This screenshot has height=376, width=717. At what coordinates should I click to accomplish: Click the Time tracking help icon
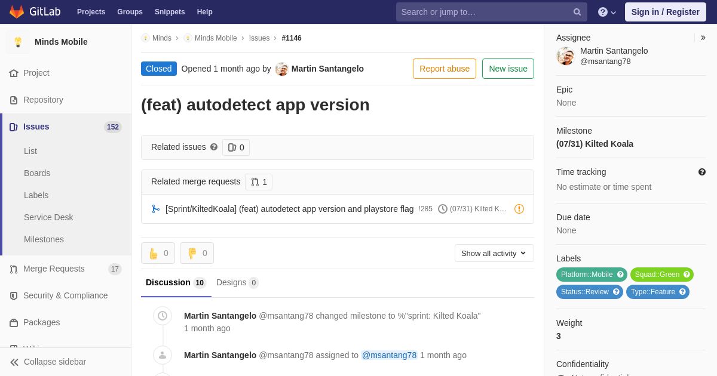(x=702, y=172)
